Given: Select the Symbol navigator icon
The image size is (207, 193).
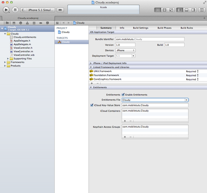Looking at the screenshot, I should coord(14,23).
